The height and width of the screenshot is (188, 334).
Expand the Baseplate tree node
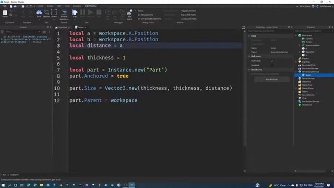tap(300, 52)
